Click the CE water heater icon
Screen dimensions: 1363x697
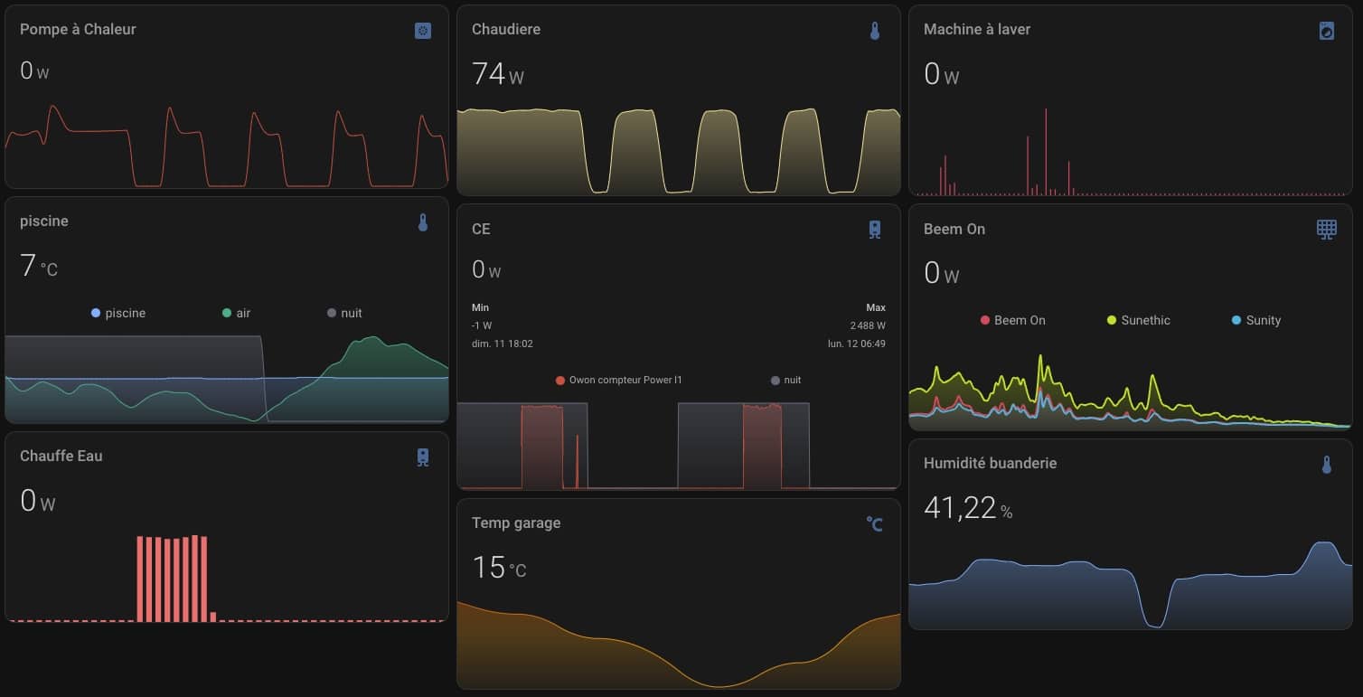click(875, 230)
